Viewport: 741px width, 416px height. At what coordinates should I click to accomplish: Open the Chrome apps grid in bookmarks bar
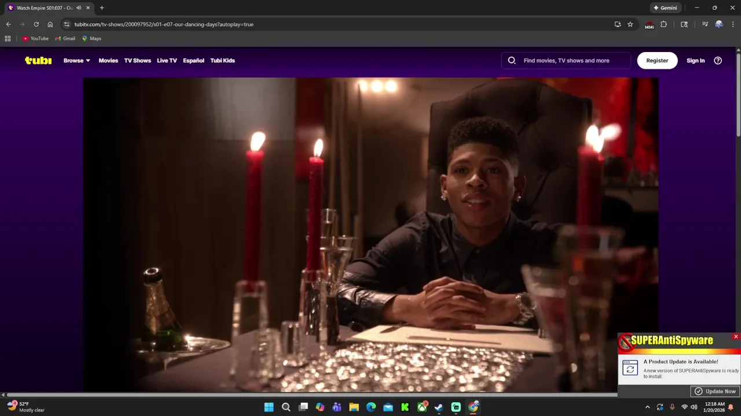(x=8, y=39)
